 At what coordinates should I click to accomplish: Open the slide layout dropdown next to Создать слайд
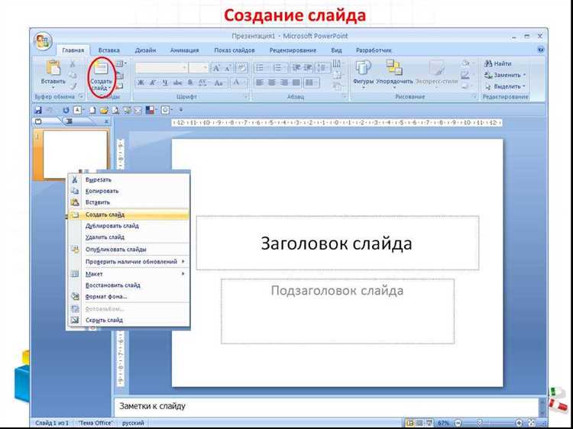pyautogui.click(x=121, y=64)
